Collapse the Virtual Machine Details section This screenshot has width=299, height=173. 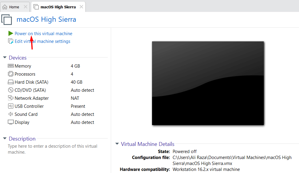tap(117, 144)
